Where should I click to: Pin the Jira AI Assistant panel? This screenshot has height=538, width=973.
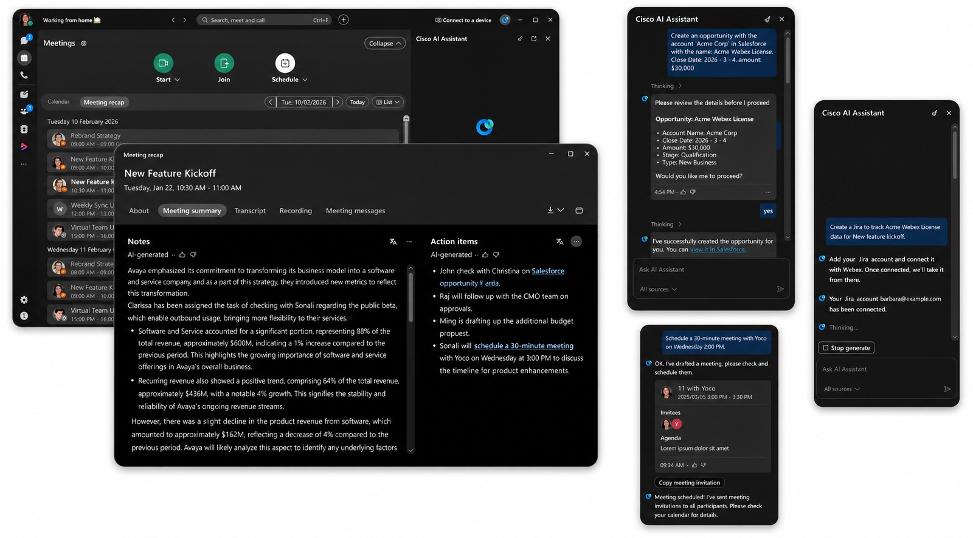[x=935, y=113]
